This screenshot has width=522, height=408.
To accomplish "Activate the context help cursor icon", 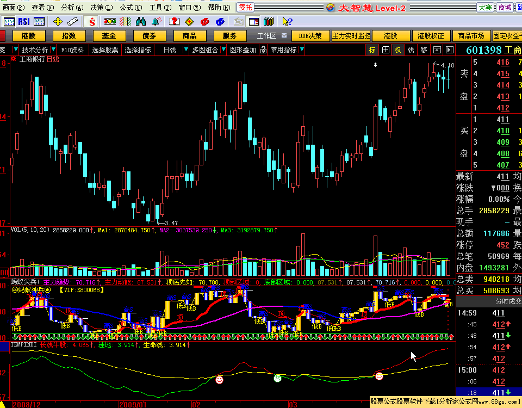I will click(x=287, y=22).
